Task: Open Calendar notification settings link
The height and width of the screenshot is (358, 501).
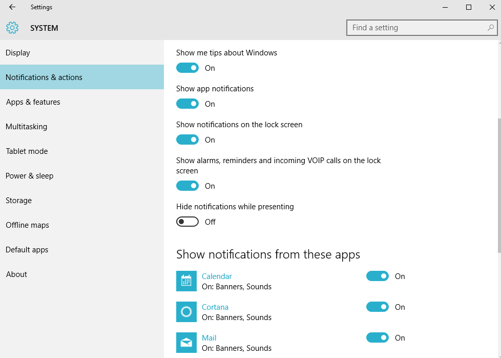Action: tap(217, 276)
